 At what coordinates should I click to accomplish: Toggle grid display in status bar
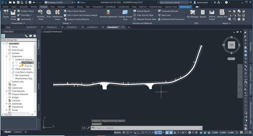pyautogui.click(x=124, y=133)
